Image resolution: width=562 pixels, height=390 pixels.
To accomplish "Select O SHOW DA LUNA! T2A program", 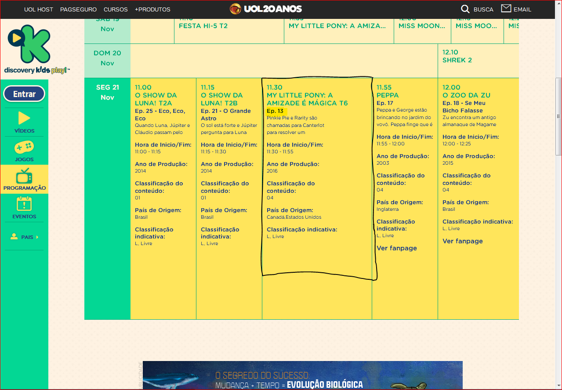I will click(156, 99).
